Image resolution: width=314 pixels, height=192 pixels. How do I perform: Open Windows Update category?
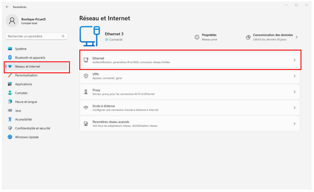click(x=36, y=137)
